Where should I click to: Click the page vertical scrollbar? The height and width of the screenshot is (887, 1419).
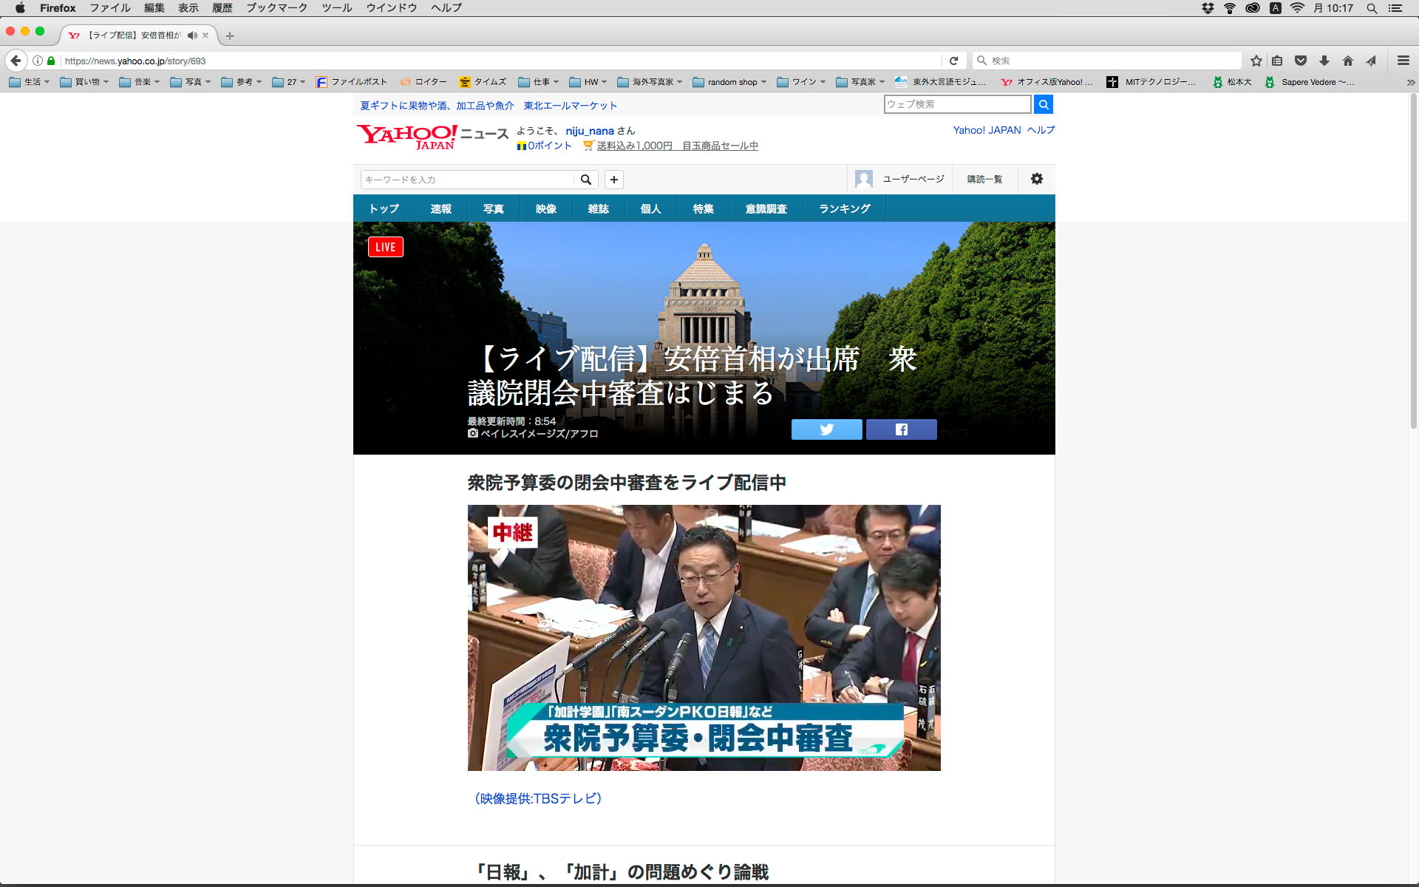[1413, 259]
